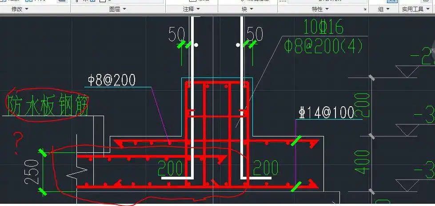Viewport: 435px width, 206px height.
Task: Pick the 10Φ16 rebar text
Action: [323, 28]
